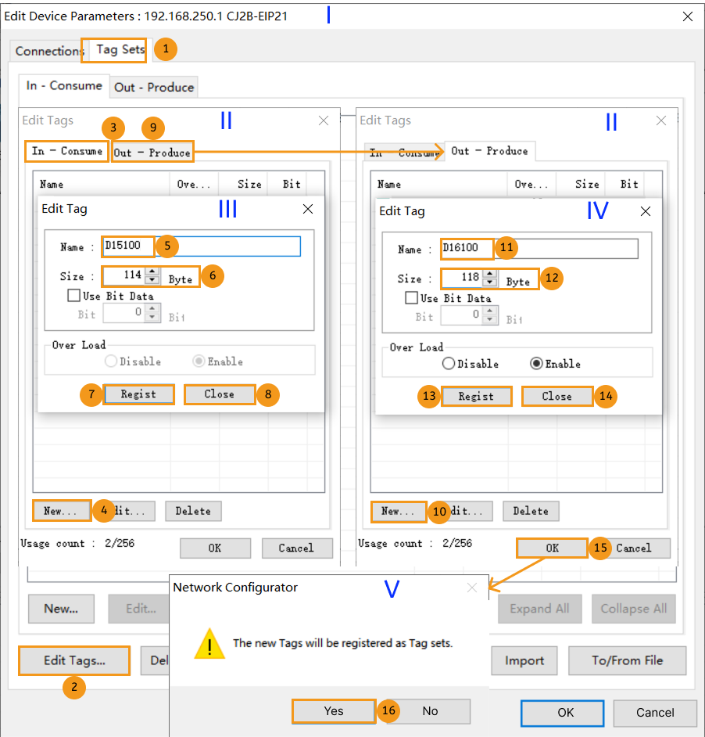Image resolution: width=705 pixels, height=737 pixels.
Task: Decline tag registration with No
Action: (429, 711)
